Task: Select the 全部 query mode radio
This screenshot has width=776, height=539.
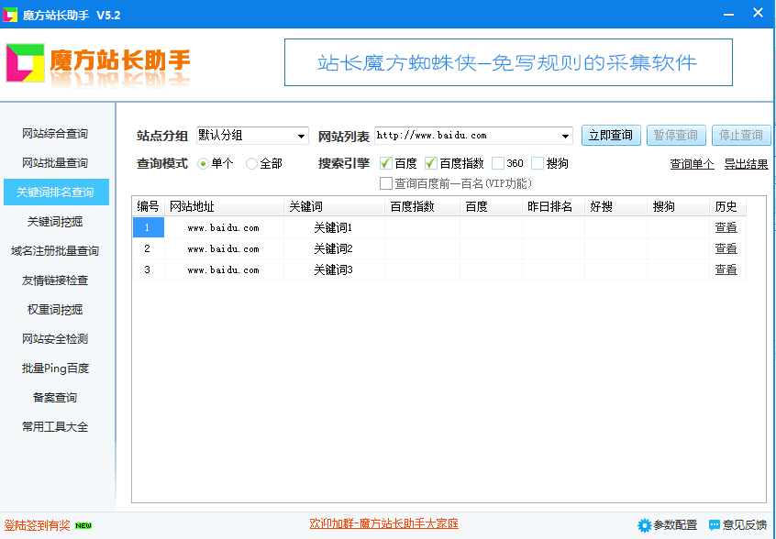Action: 251,163
